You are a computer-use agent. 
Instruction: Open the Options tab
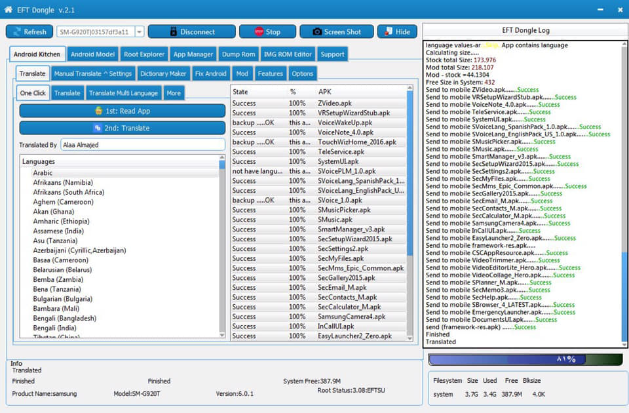[302, 74]
